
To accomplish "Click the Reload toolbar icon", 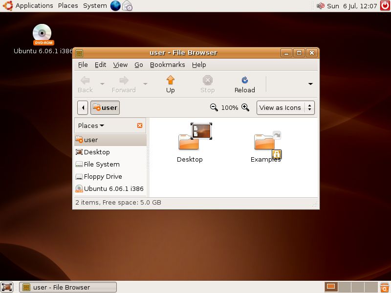I will point(244,83).
